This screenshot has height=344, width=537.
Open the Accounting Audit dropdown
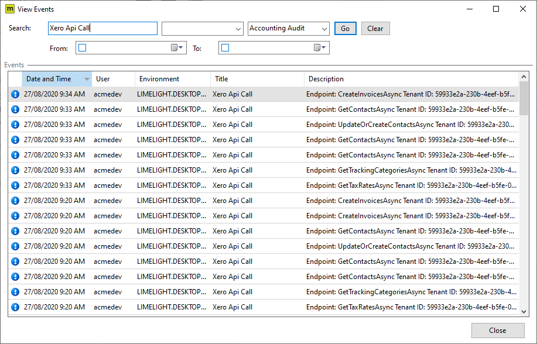[324, 29]
